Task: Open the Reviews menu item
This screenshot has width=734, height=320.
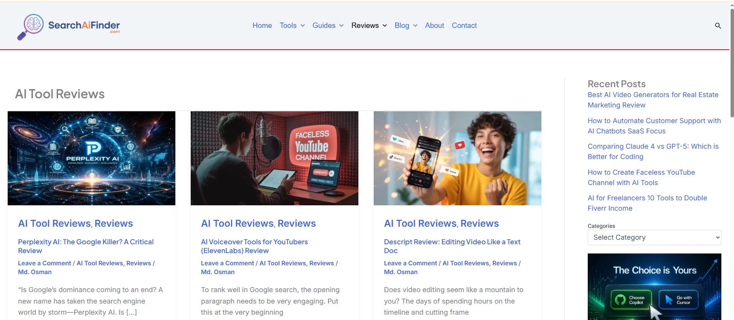Action: [x=365, y=26]
